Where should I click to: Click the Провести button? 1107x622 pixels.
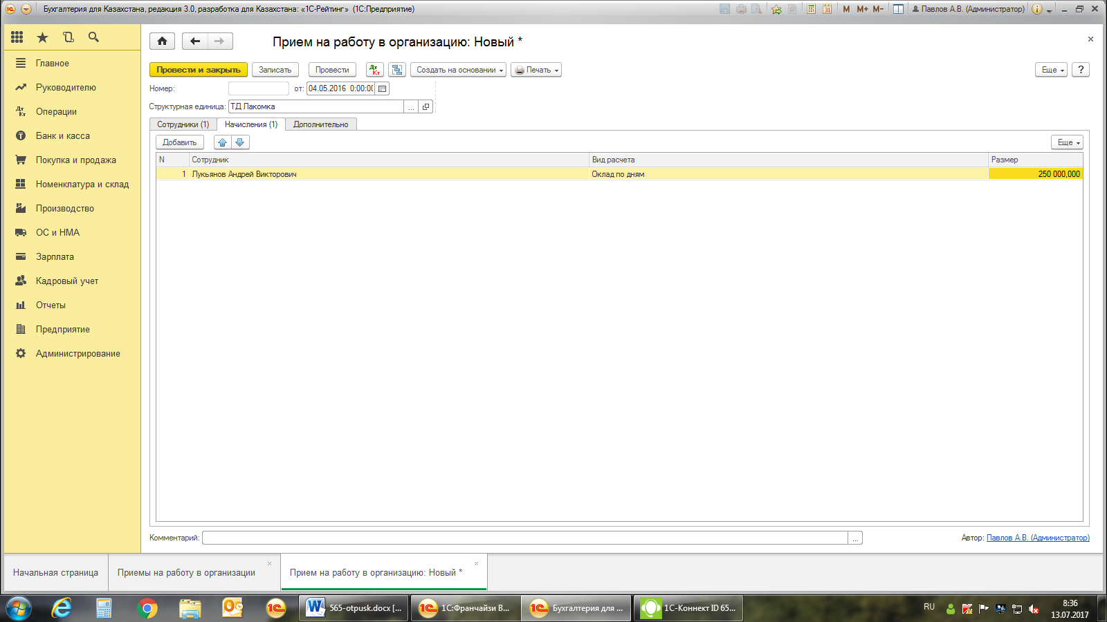pos(332,70)
